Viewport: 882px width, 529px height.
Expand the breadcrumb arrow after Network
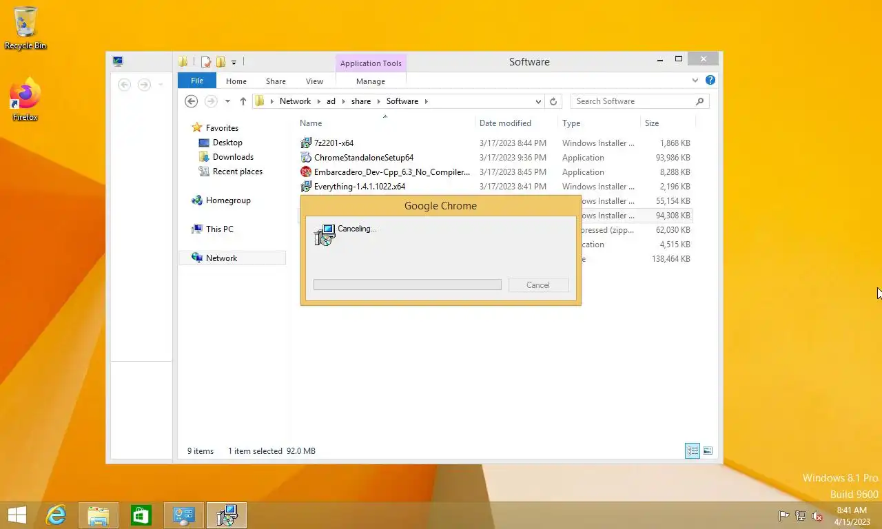[318, 101]
